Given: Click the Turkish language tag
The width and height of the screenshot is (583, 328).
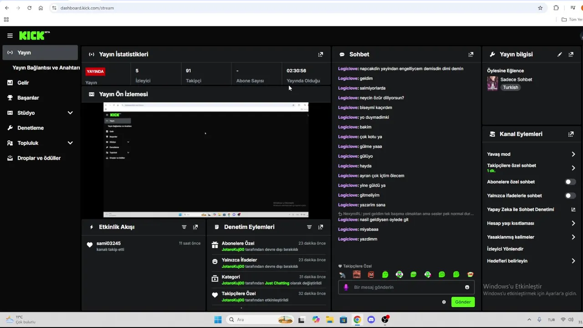Looking at the screenshot, I should (511, 87).
